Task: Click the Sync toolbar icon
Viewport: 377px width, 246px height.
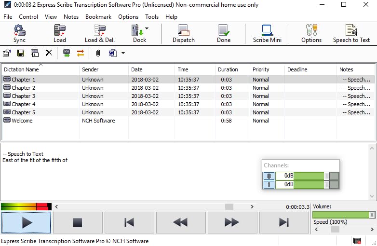Action: 19,34
